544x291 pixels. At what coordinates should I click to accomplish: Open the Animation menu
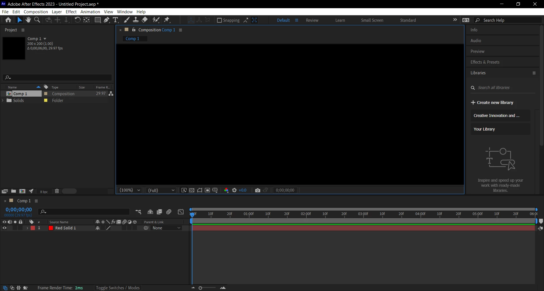(90, 12)
